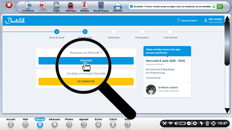The height and width of the screenshot is (130, 232).
Task: Click the address 86 Avenue de la République
Action: click(x=160, y=69)
